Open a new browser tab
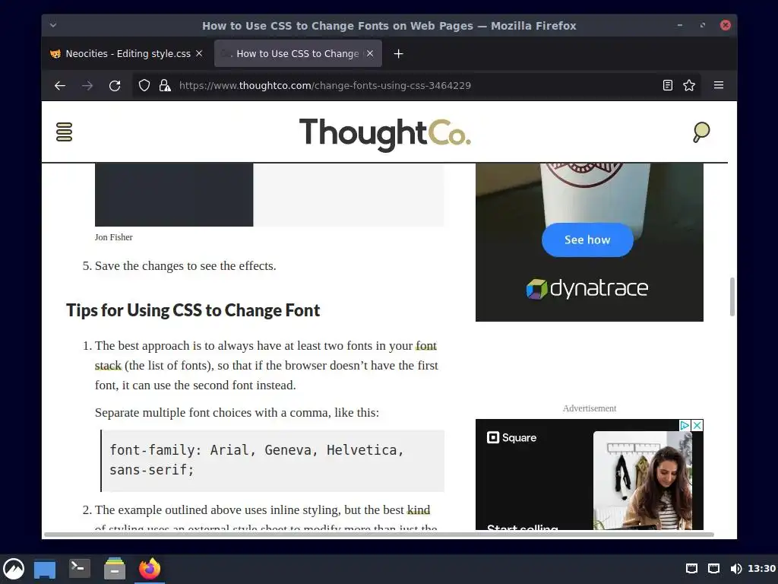778x584 pixels. click(398, 54)
